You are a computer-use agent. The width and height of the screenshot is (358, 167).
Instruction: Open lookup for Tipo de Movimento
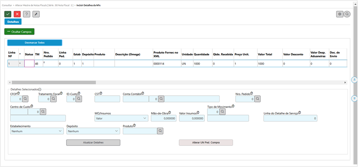pos(222,112)
